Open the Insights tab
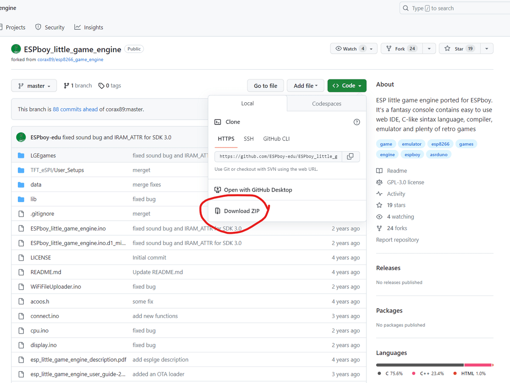This screenshot has width=510, height=383. [x=88, y=27]
